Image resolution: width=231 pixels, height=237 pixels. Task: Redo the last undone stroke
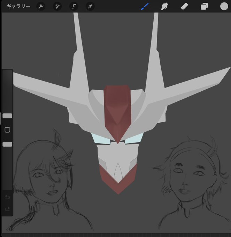[x=7, y=209]
